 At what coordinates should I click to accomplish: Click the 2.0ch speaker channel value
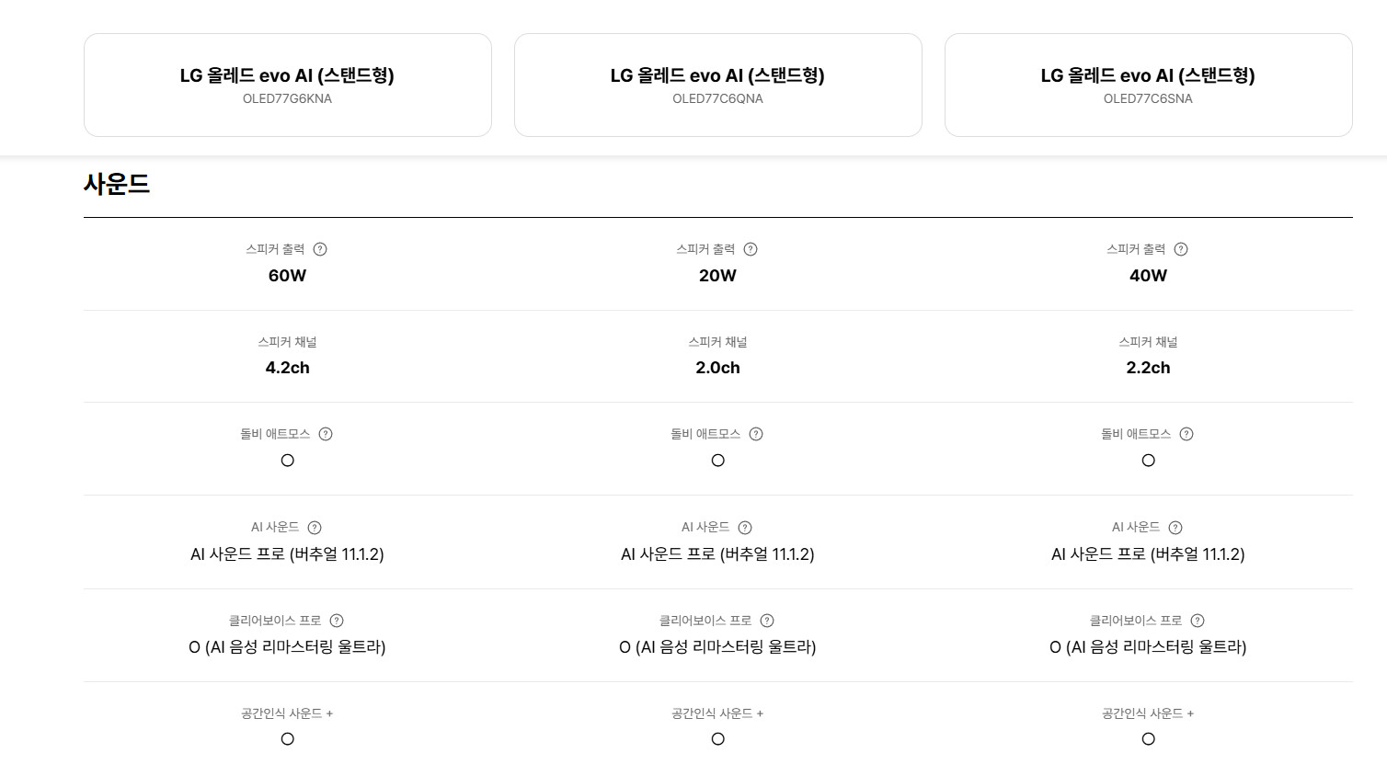(x=717, y=368)
